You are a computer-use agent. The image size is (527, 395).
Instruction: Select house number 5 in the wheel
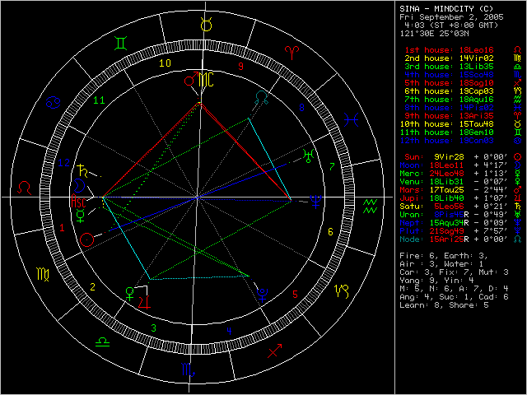[295, 295]
